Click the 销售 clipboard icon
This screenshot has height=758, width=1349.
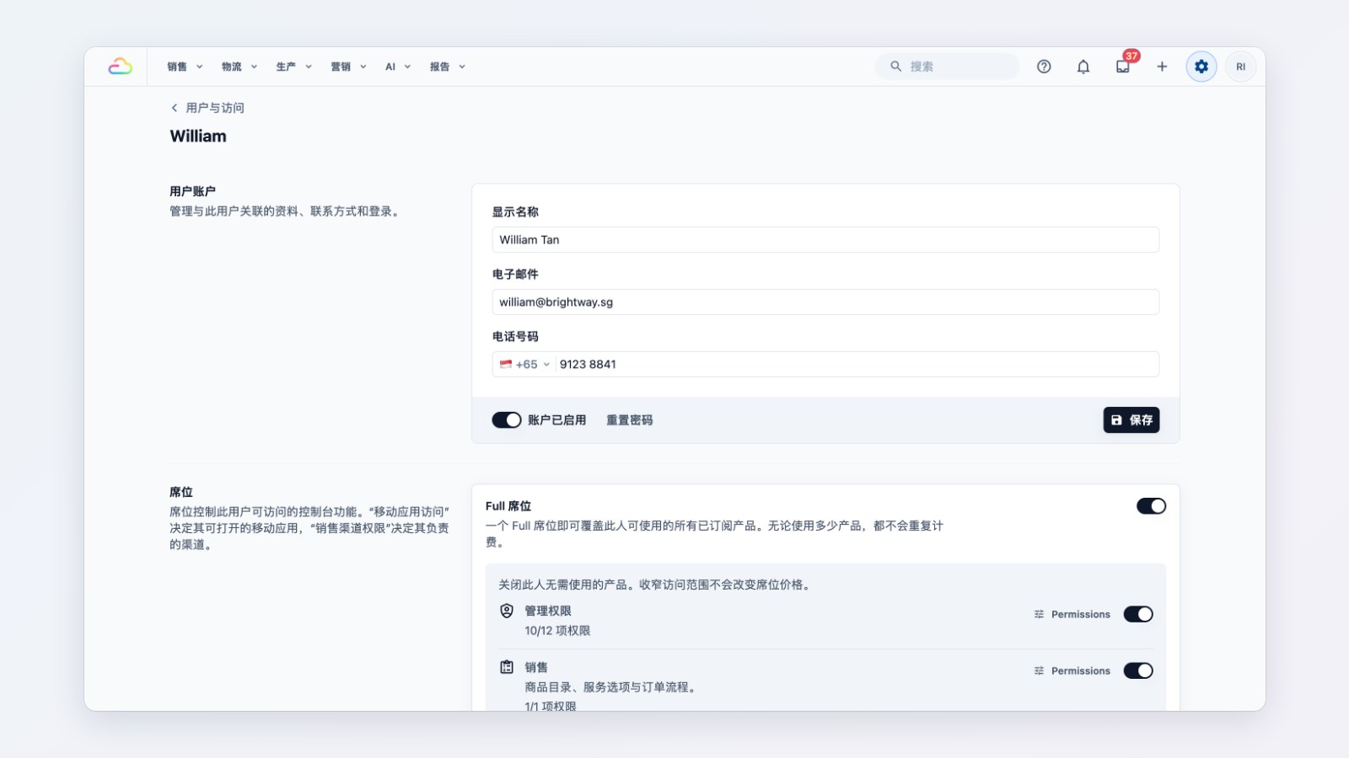(x=507, y=667)
